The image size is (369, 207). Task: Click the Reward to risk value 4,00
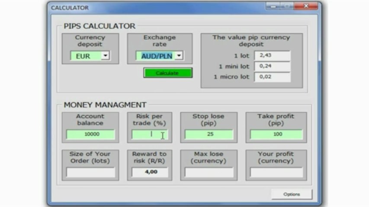click(x=150, y=172)
